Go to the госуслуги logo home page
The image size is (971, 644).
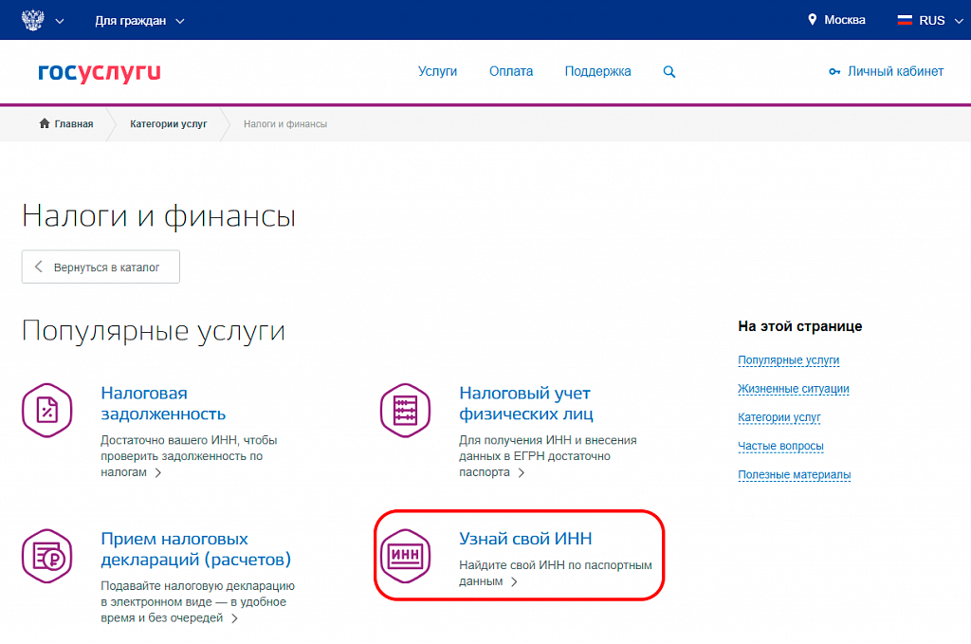[x=99, y=72]
